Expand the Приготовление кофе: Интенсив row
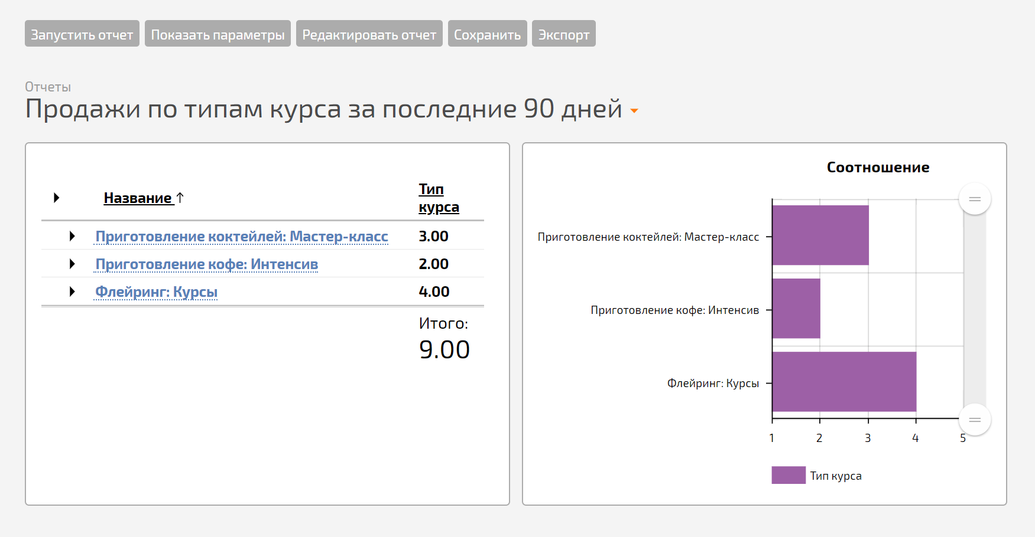 coord(72,264)
